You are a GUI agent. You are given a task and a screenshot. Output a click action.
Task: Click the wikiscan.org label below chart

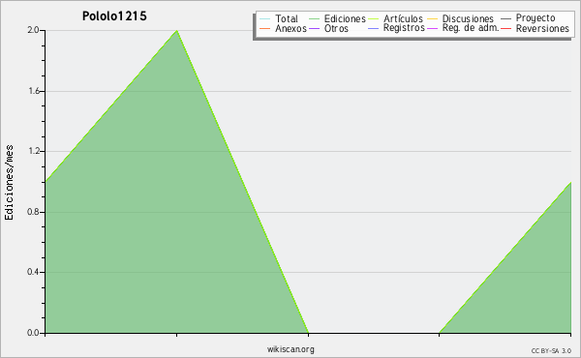pos(290,349)
